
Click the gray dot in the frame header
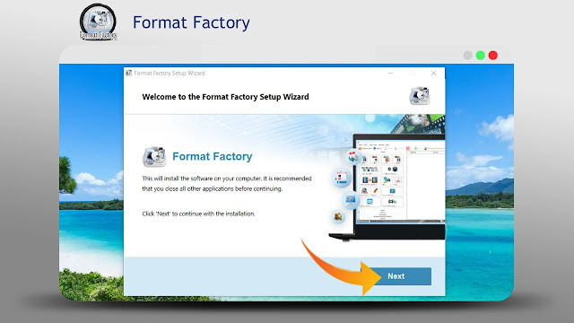467,56
